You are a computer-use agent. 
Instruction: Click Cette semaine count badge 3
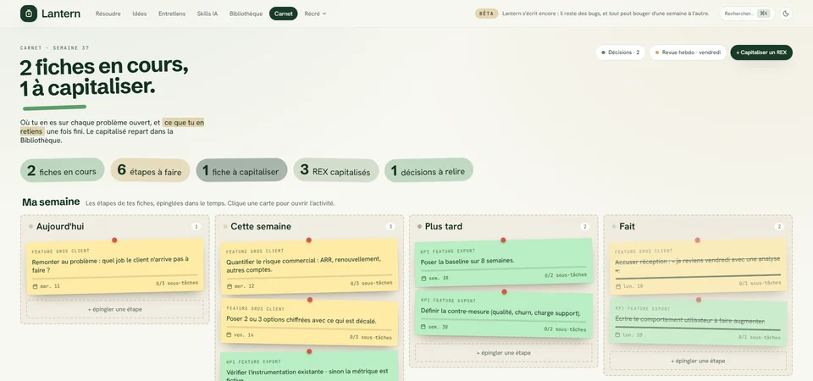coord(390,227)
